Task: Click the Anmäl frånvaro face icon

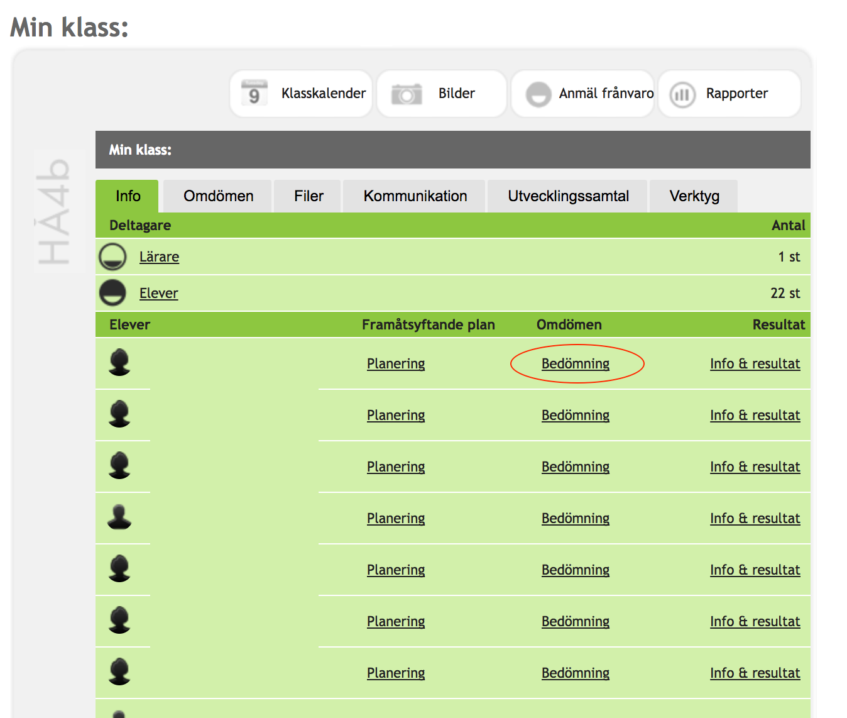Action: click(x=538, y=94)
